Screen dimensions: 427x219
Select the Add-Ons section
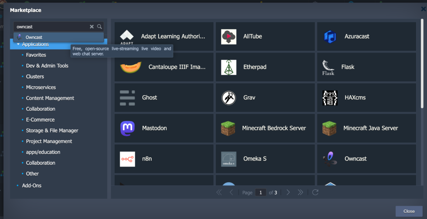[32, 186]
